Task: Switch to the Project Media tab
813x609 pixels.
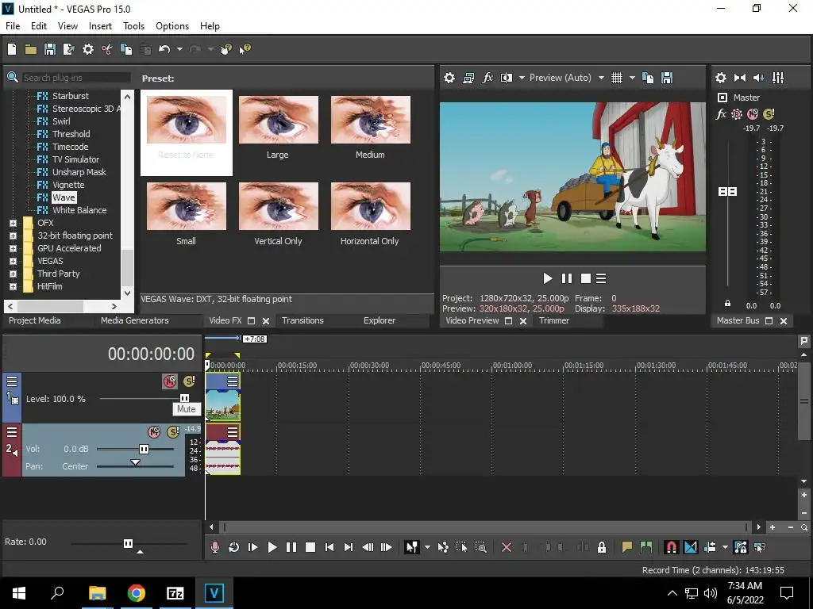Action: [35, 320]
